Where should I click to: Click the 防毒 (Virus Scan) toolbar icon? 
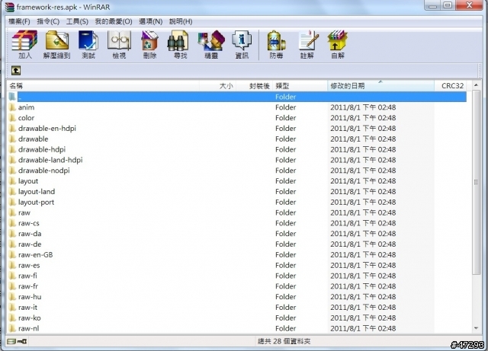click(276, 44)
